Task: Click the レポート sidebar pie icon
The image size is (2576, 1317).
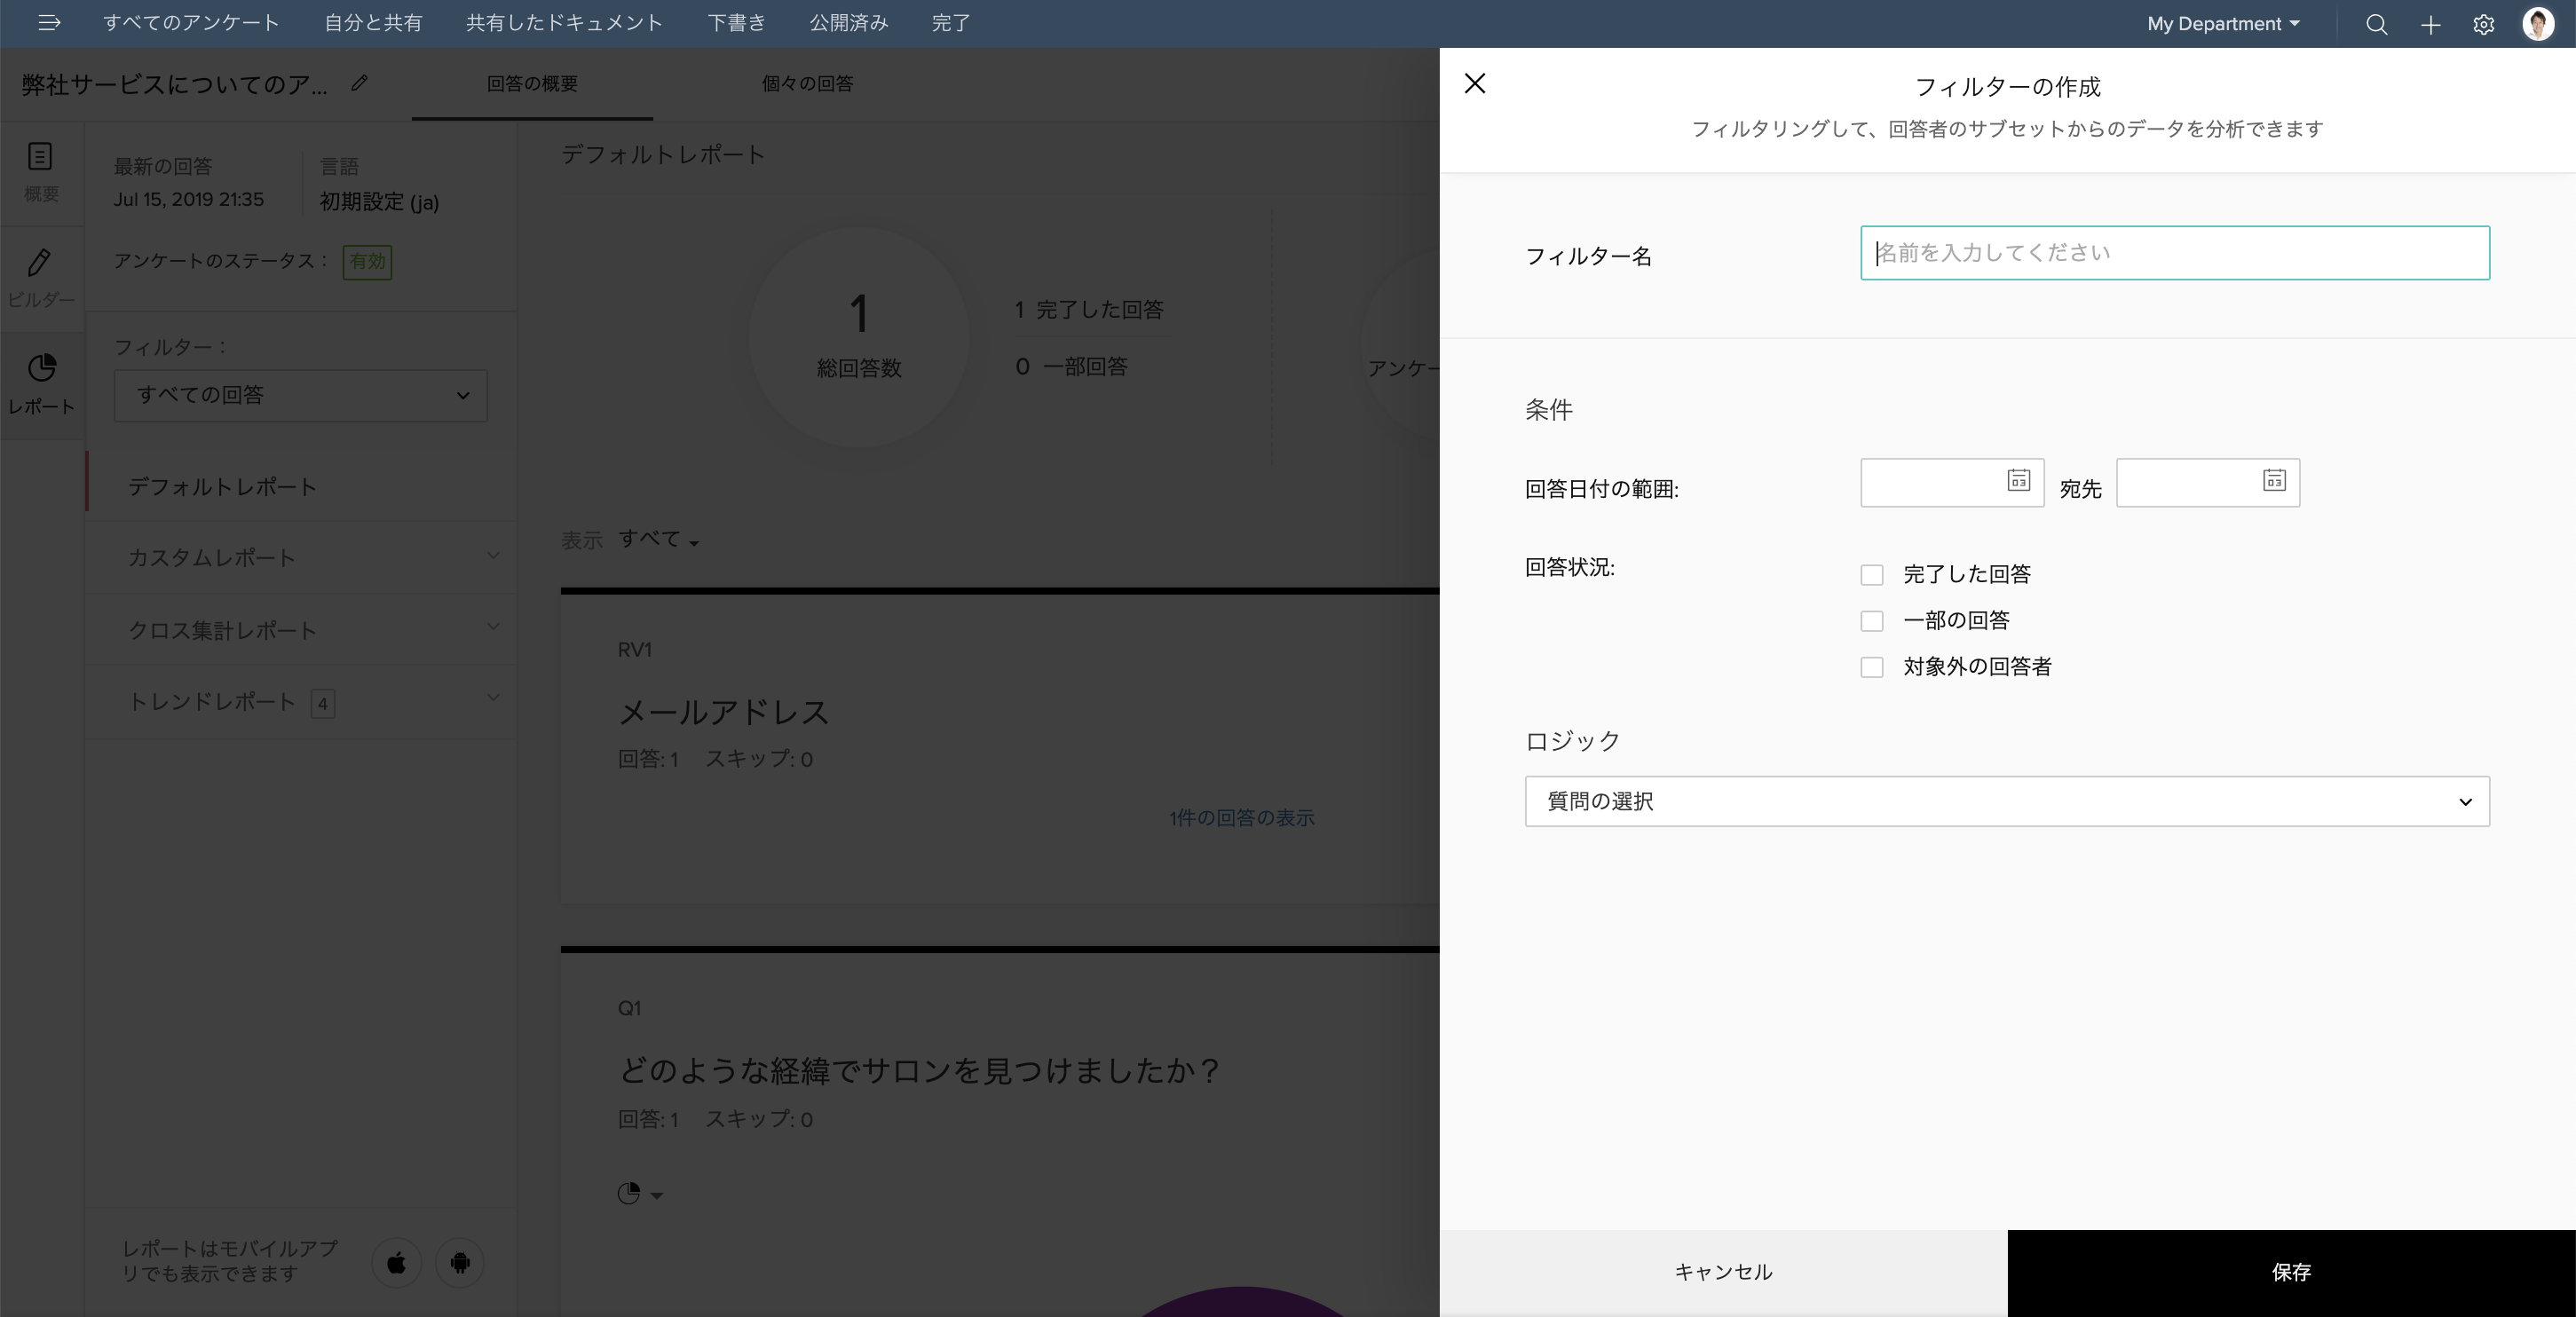Action: (41, 368)
